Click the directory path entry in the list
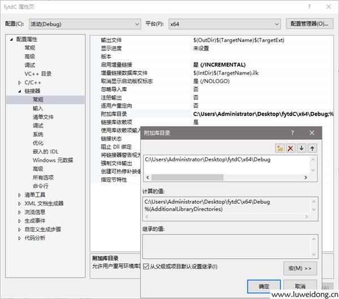The height and width of the screenshot is (299, 339). pyautogui.click(x=208, y=160)
